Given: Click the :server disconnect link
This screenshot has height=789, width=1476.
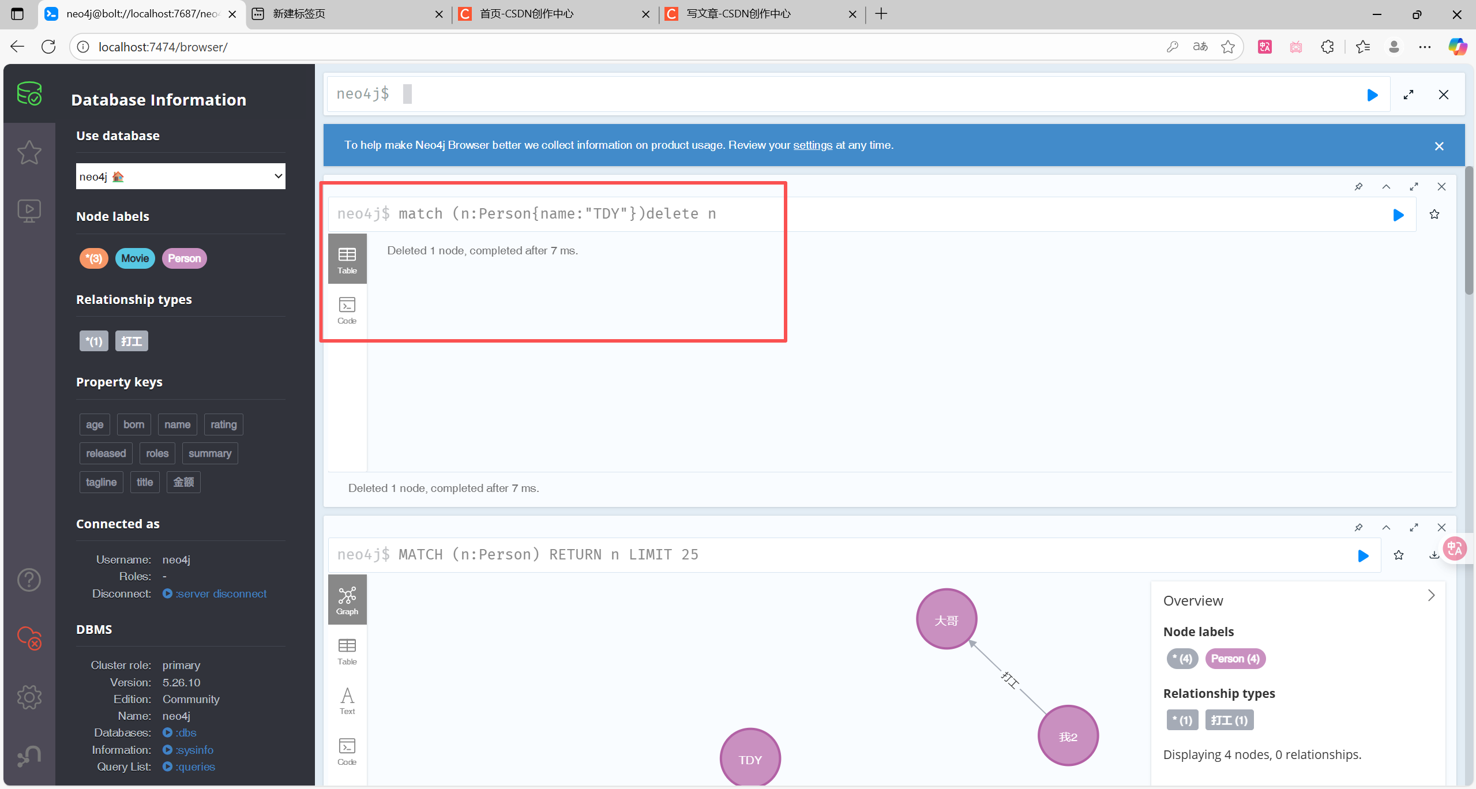Looking at the screenshot, I should (221, 593).
